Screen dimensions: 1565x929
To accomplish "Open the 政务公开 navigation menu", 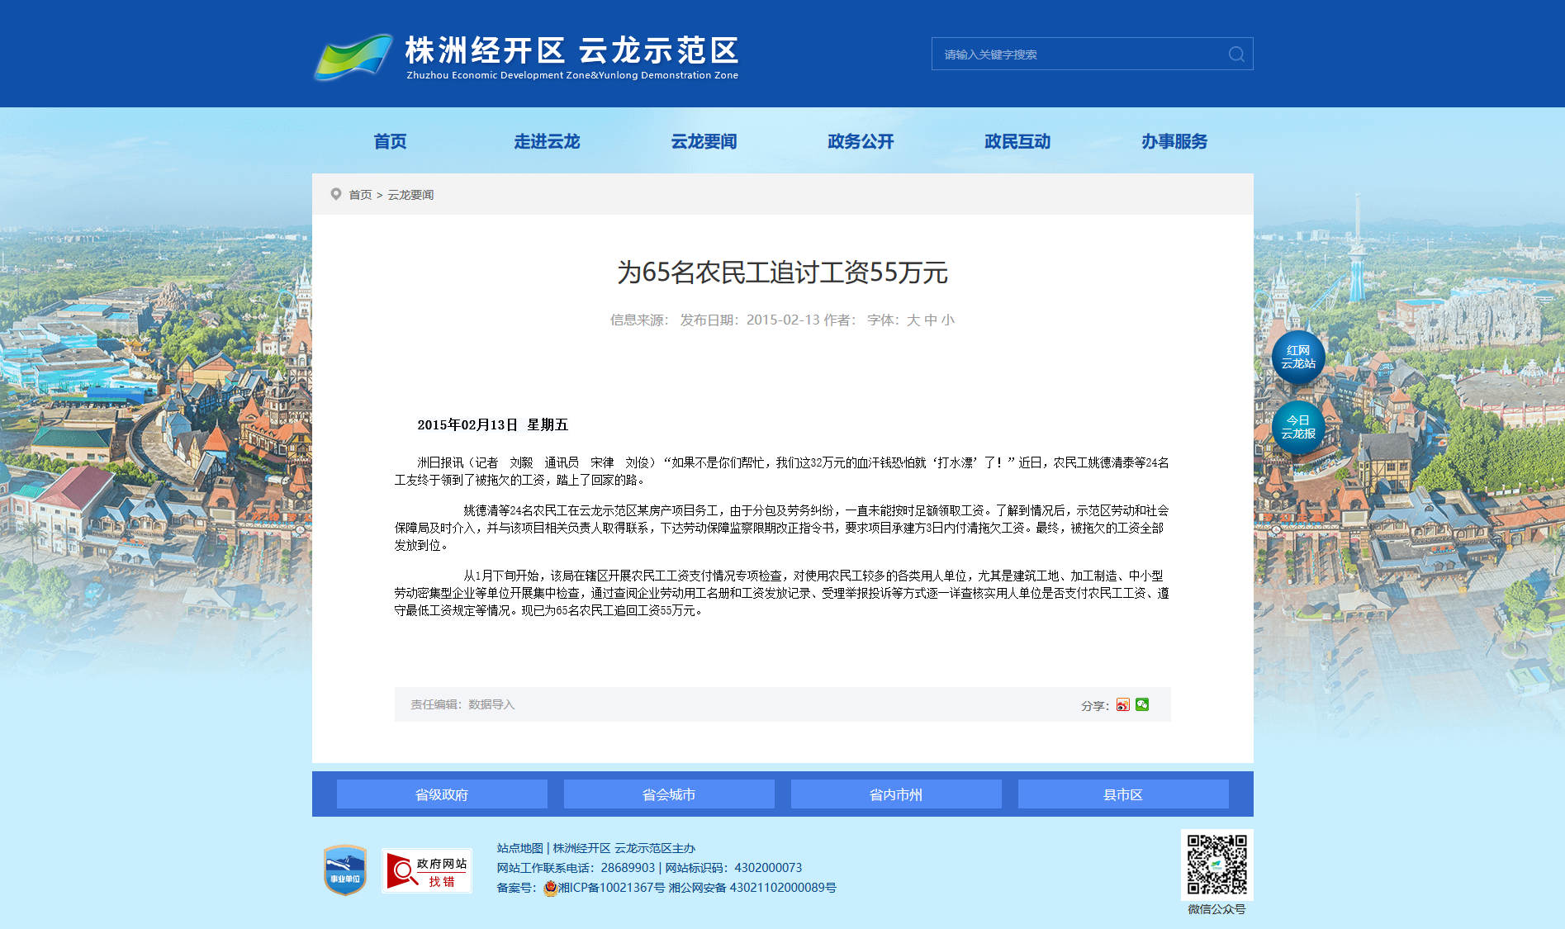I will point(861,141).
